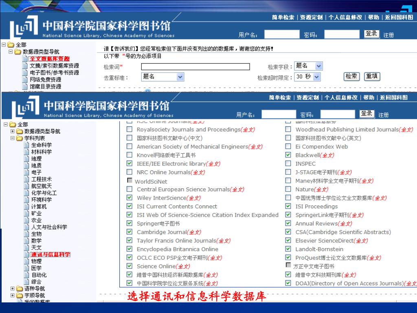Click the document icon beside 电子图书/参考书资源

pyautogui.click(x=25, y=73)
